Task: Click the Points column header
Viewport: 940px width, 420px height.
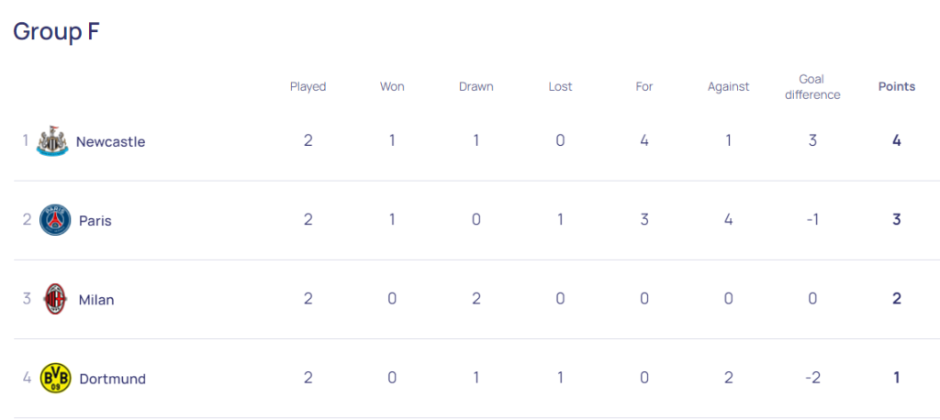Action: (897, 87)
